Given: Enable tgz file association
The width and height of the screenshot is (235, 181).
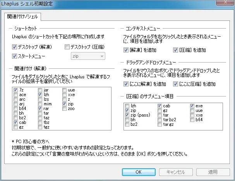Looking at the screenshot, I should [x=40, y=127].
